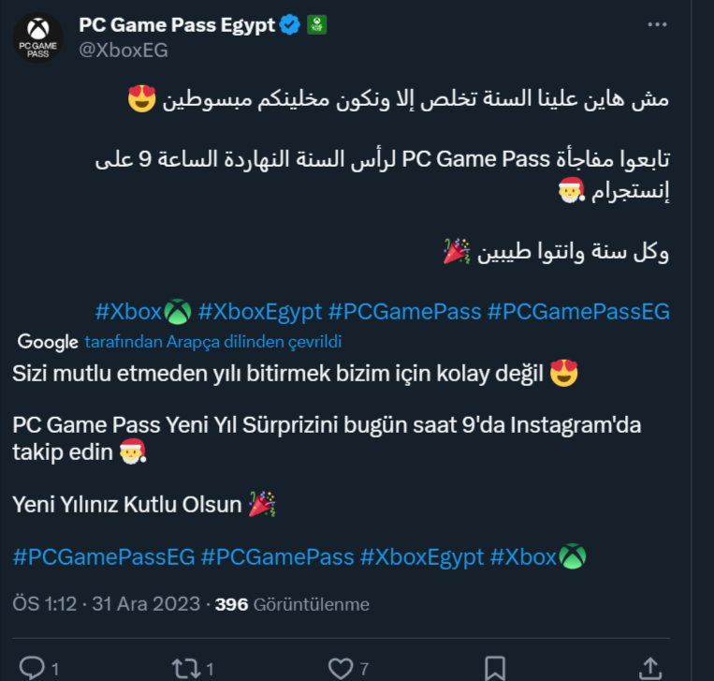Open the #Xbox hashtag in original Arabic tweet
Image resolution: width=714 pixels, height=681 pixels.
pyautogui.click(x=129, y=311)
